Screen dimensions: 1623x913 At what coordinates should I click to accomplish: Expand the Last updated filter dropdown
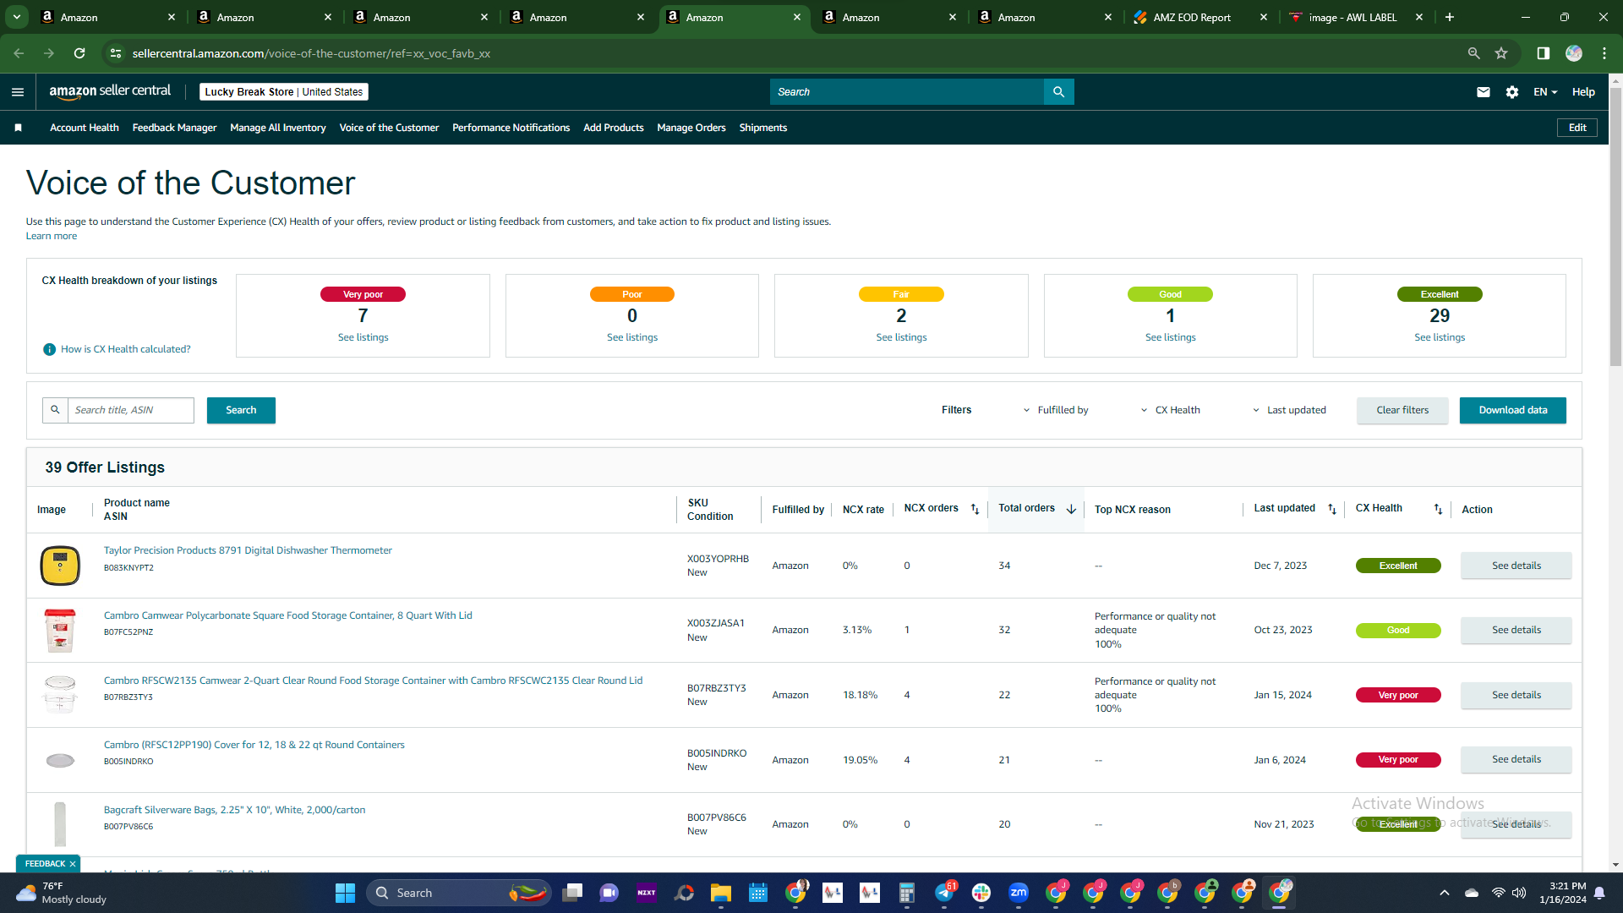[x=1289, y=410]
